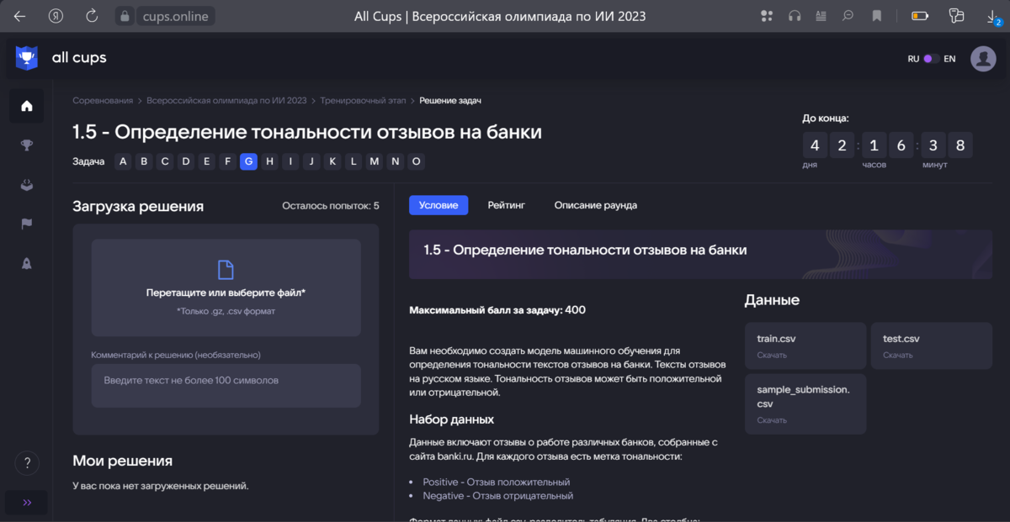The image size is (1010, 522).
Task: Bookmark this page
Action: pyautogui.click(x=876, y=16)
